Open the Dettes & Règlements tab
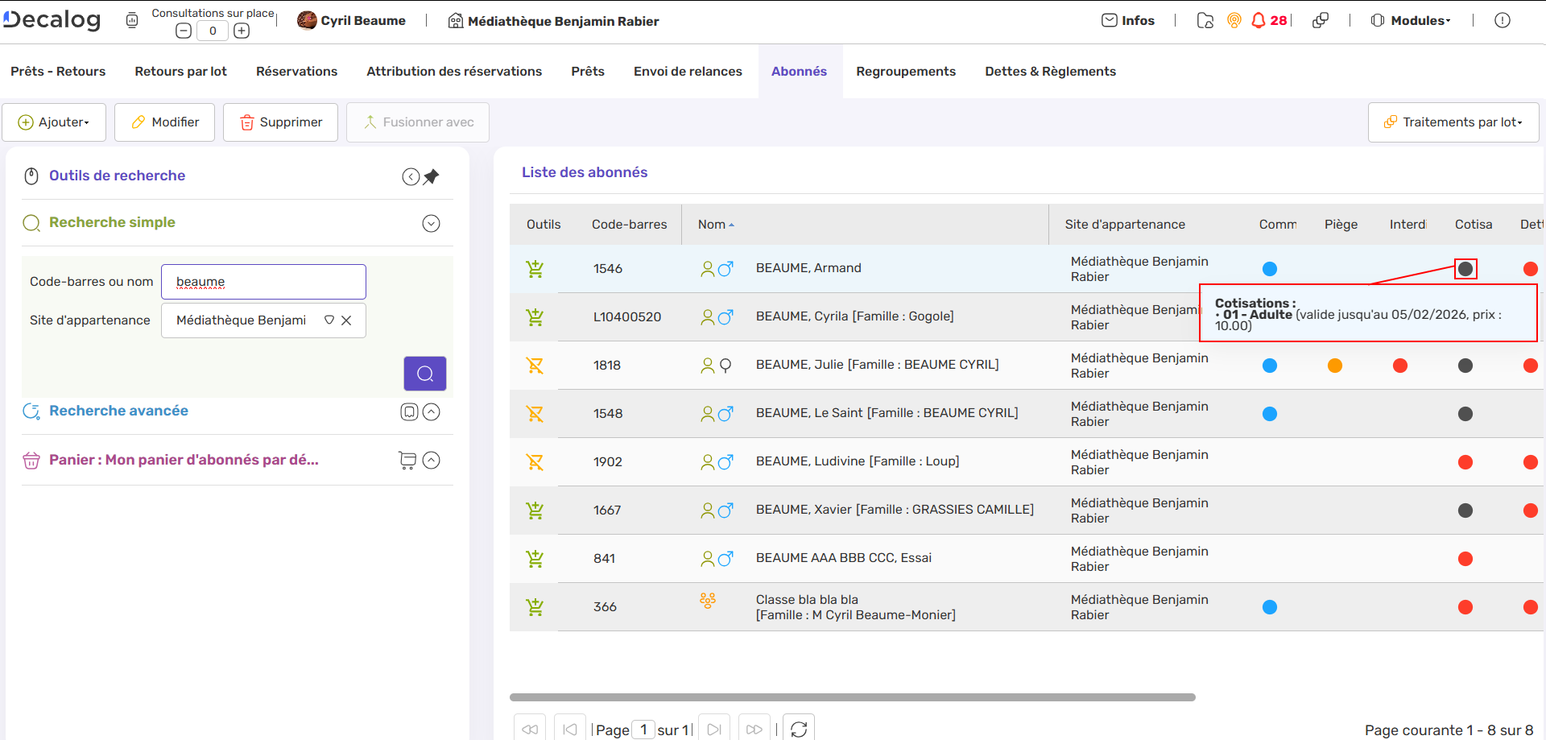Screen dimensions: 1546x740 point(1050,72)
